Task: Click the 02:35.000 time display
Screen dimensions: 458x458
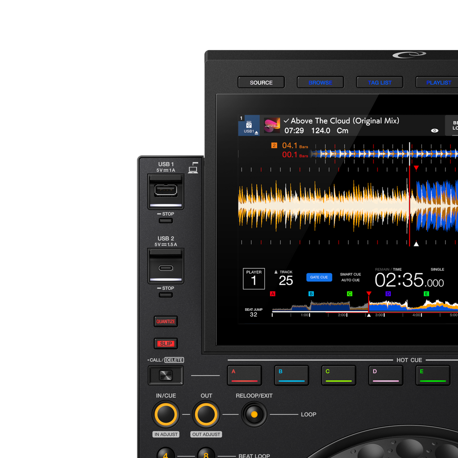Action: [x=409, y=280]
